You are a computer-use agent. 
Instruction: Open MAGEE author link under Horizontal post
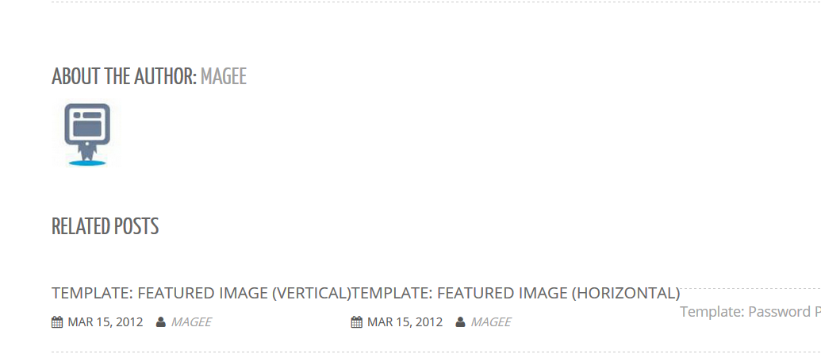click(490, 322)
